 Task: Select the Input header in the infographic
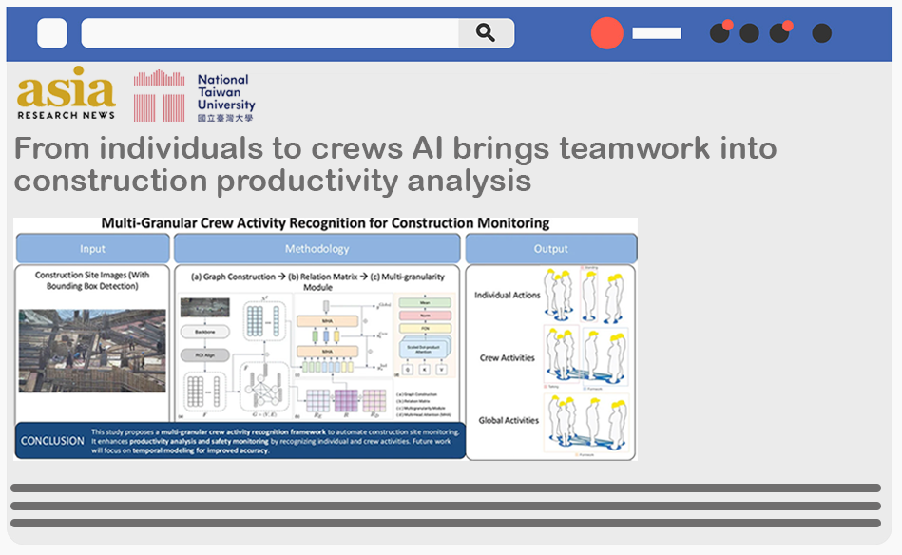pos(92,249)
